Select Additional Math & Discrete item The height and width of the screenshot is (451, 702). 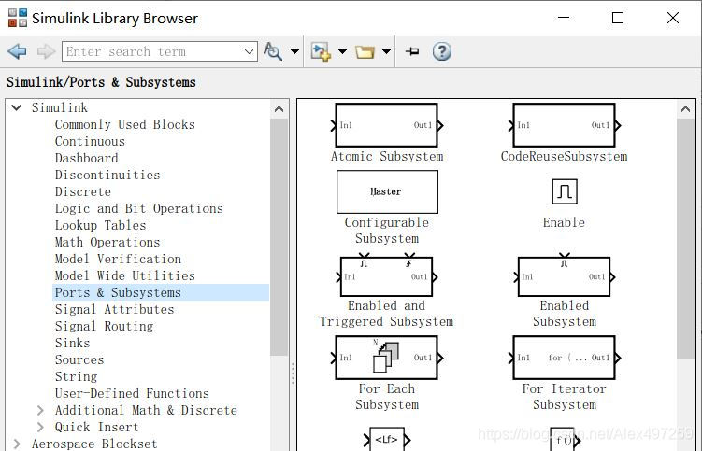click(146, 410)
